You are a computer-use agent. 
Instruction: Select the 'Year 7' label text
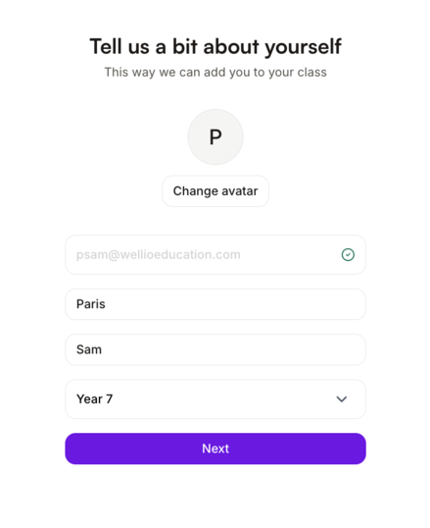coord(94,399)
